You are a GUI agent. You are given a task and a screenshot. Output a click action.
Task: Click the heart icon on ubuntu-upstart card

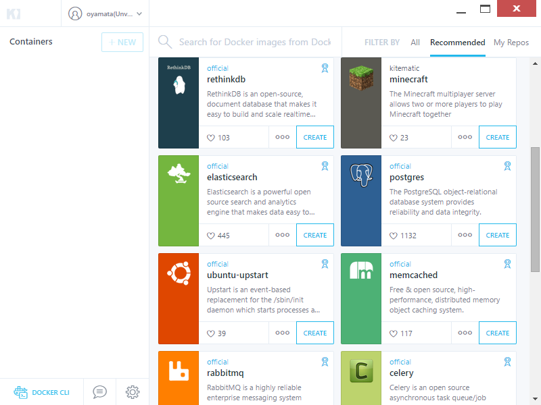pos(211,333)
